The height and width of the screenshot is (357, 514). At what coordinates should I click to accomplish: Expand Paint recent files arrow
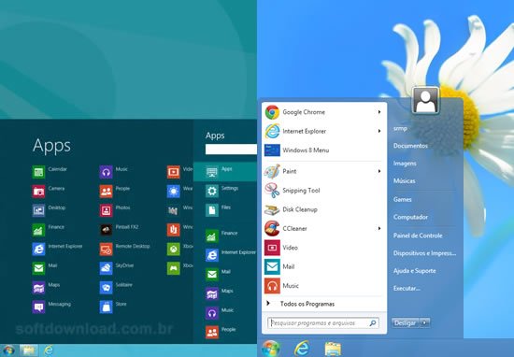pos(379,171)
